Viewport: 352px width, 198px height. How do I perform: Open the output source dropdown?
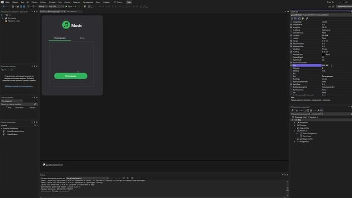click(x=87, y=178)
